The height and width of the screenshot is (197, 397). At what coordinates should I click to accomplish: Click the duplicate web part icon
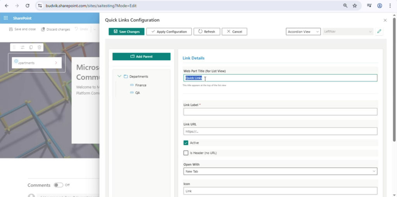point(31,47)
